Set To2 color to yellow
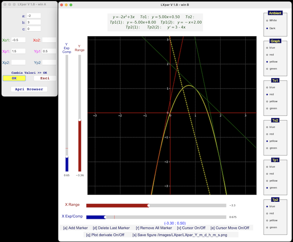Image resolution: width=293 pixels, height=242 pixels. point(267,141)
